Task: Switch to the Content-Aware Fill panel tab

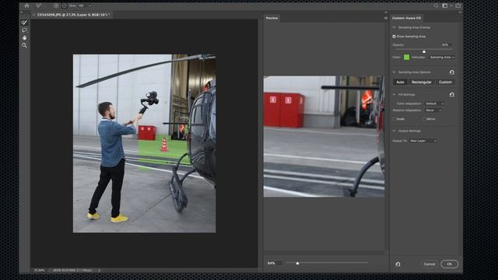Action: [406, 18]
